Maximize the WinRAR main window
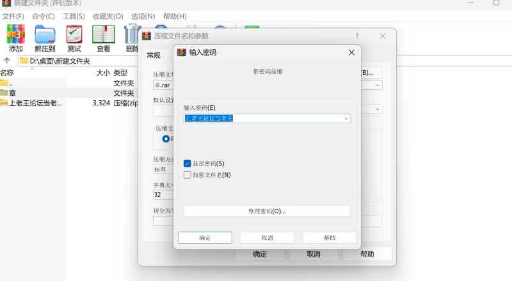The width and height of the screenshot is (512, 281). point(497,3)
